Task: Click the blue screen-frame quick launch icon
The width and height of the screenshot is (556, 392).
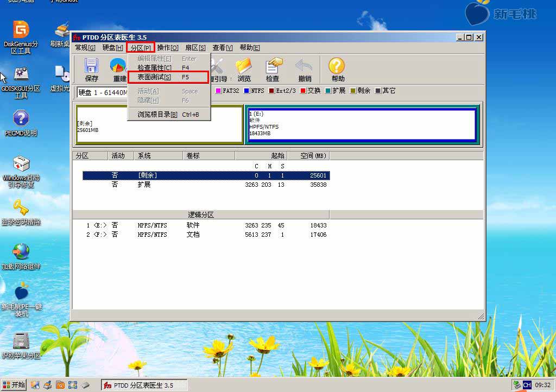Action: point(73,385)
